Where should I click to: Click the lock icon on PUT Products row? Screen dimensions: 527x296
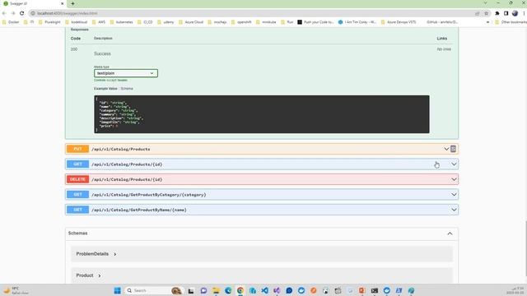click(x=453, y=149)
